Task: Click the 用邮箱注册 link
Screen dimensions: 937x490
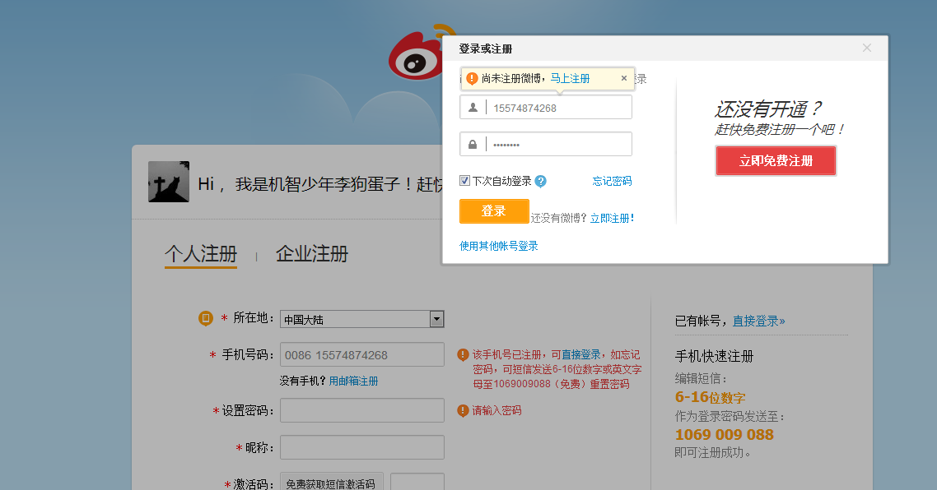Action: [x=353, y=381]
